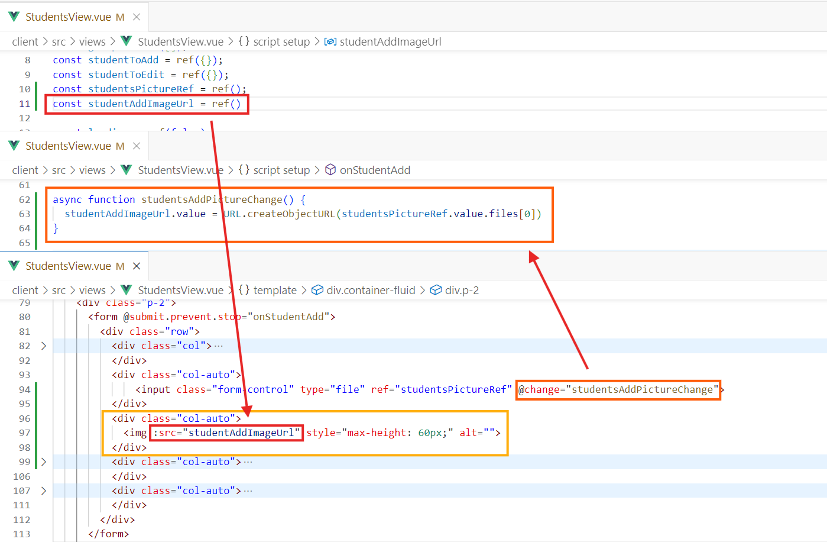Open the div.container-fluid breadcrumb

(371, 290)
